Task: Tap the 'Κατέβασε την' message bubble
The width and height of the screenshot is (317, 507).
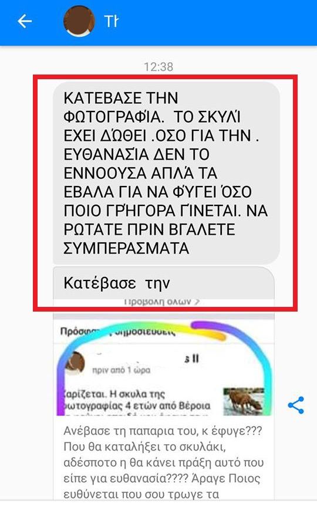Action: click(164, 283)
